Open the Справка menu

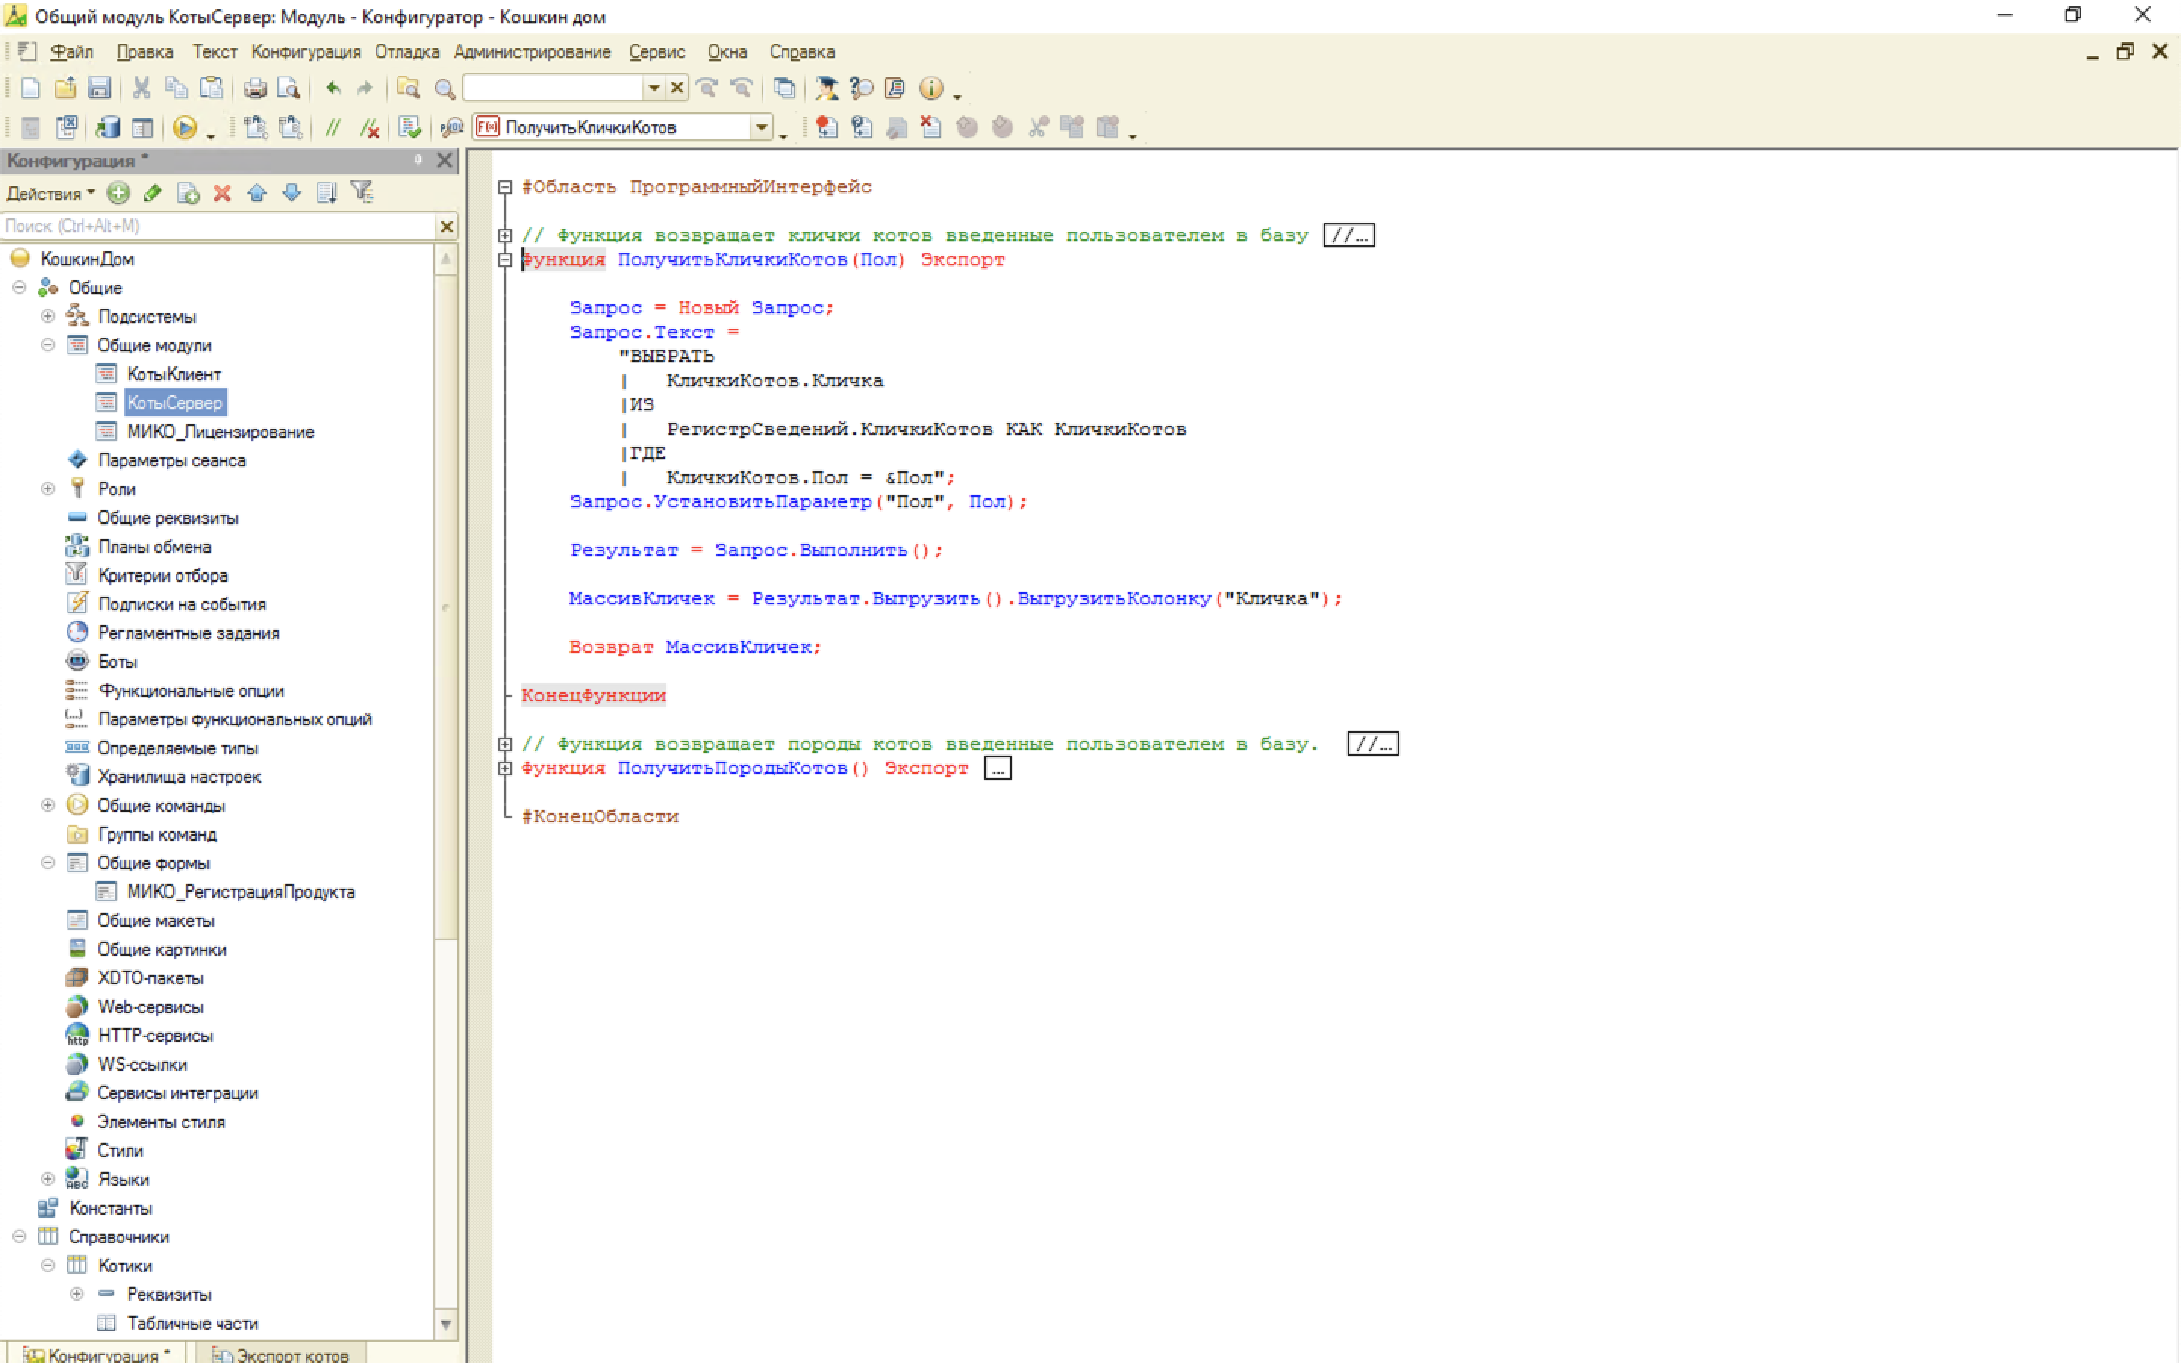[802, 51]
